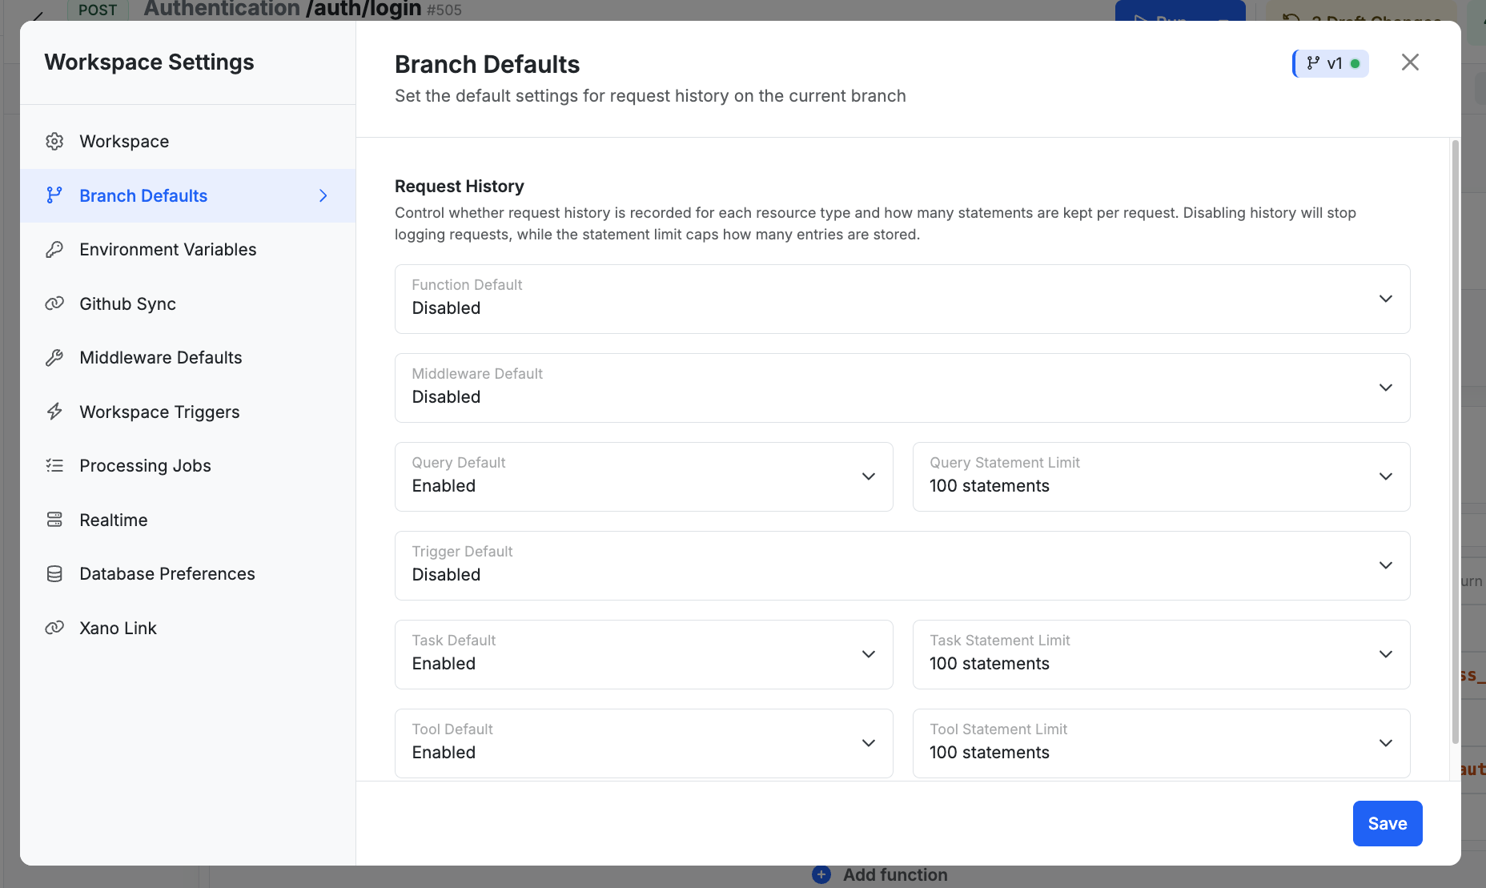The width and height of the screenshot is (1486, 888).
Task: Select the Database Preferences database icon
Action: point(54,573)
